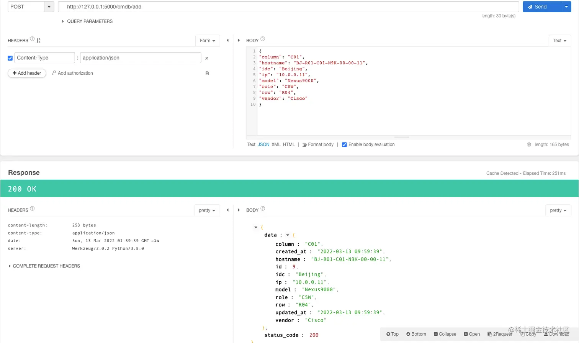Click the Bottom button in response toolbar
The height and width of the screenshot is (343, 579).
point(416,334)
